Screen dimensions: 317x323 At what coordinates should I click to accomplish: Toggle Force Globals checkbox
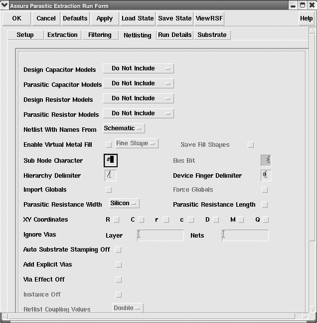(265, 190)
